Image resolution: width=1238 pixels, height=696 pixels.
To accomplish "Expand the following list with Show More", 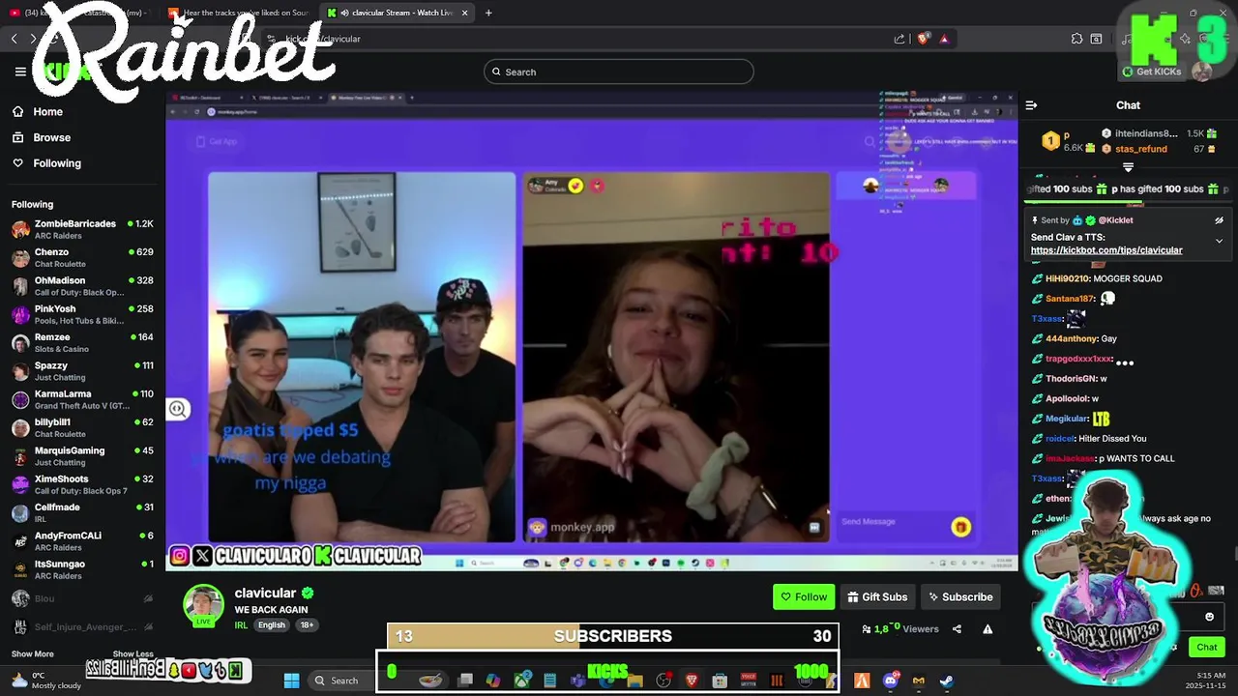I will pyautogui.click(x=33, y=654).
